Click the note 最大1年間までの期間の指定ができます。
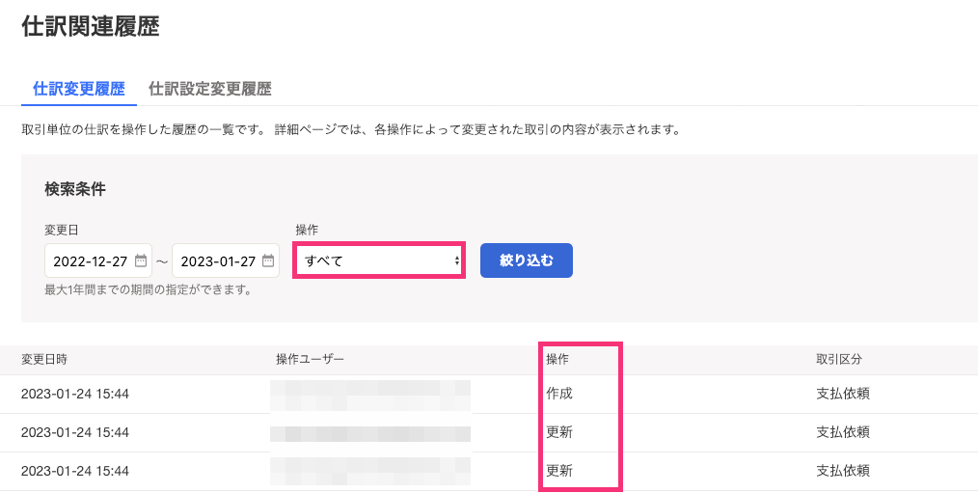 149,290
